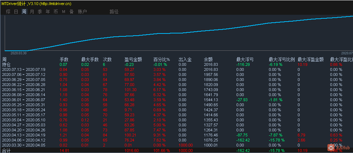The image size is (353, 153).
Task: Click the 2016.83 balance in the 持仓 row
Action: pos(211,64)
